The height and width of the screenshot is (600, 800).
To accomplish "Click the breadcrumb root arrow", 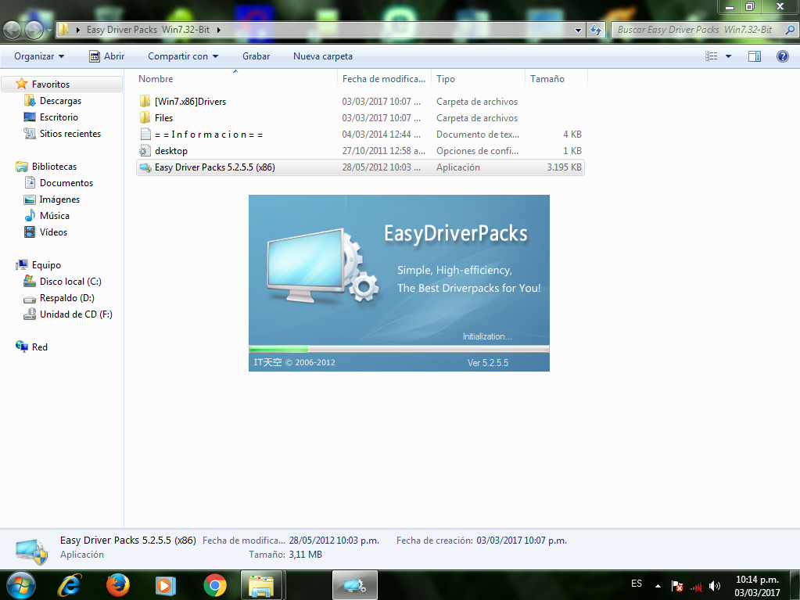I will 77,30.
